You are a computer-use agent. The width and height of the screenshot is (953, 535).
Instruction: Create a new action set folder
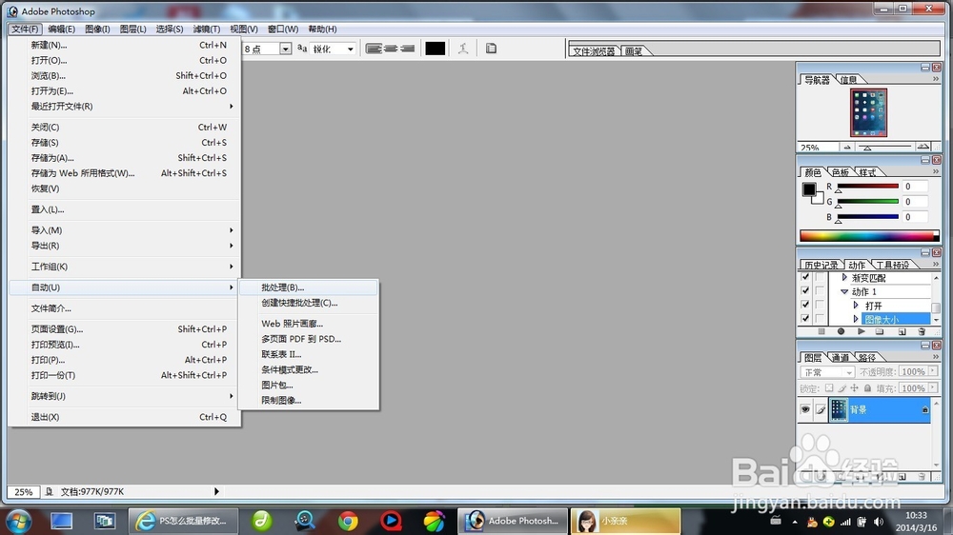click(x=880, y=331)
